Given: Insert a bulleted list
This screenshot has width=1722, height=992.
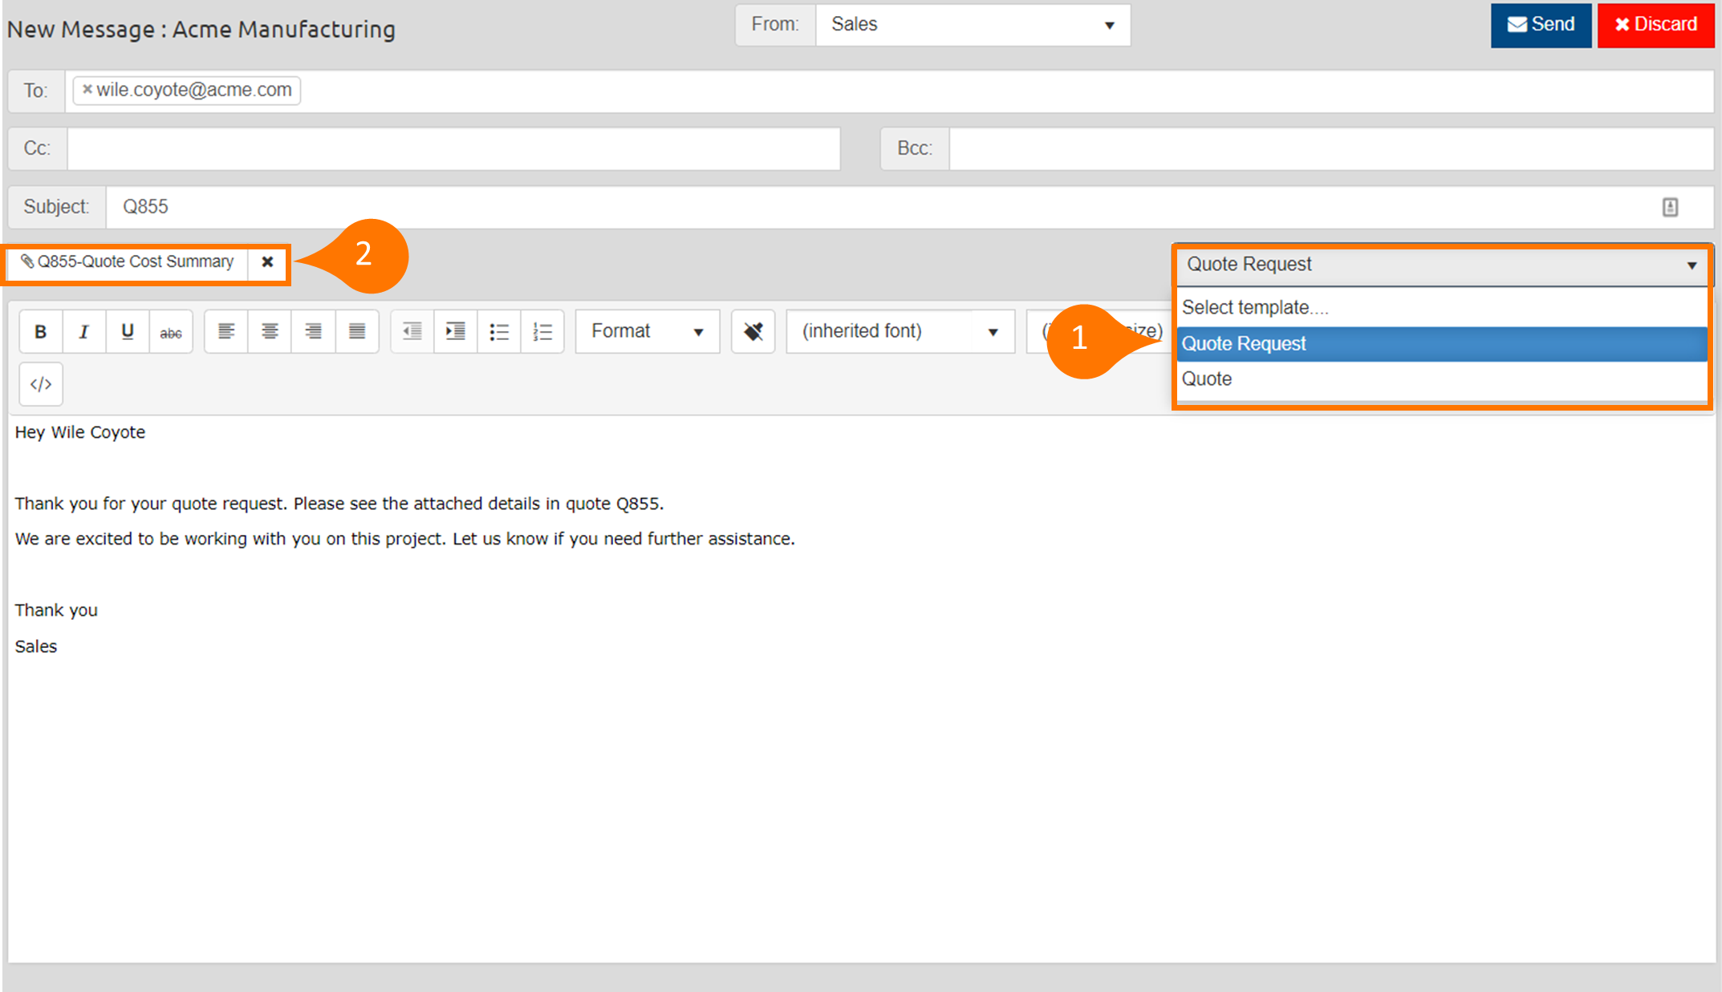Looking at the screenshot, I should point(499,331).
